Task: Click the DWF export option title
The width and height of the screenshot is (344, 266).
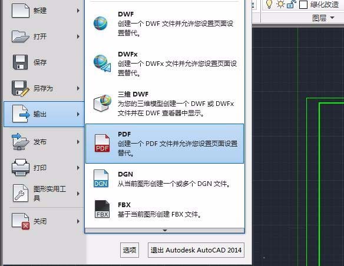Action: click(x=125, y=14)
